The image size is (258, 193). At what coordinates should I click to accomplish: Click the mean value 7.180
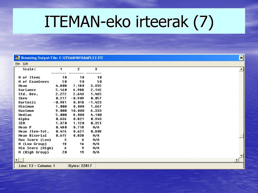(x=79, y=86)
